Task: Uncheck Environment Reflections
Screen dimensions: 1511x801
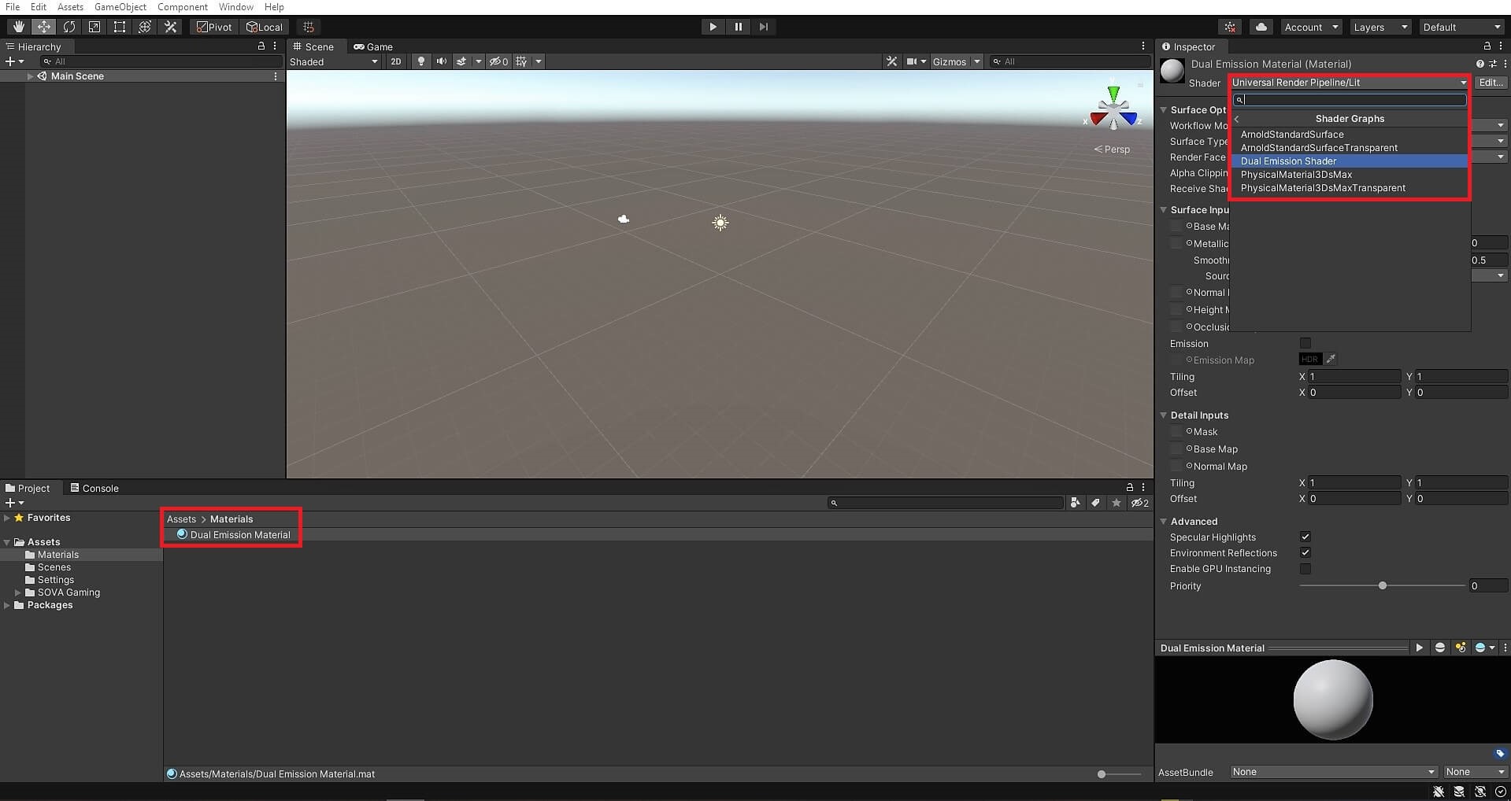Action: tap(1305, 552)
